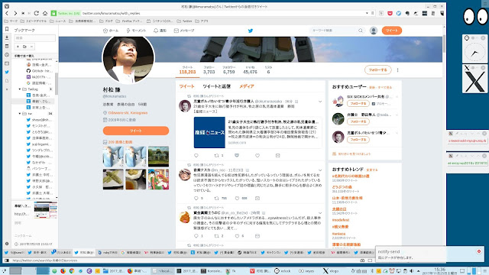Open the browser settings gear icon

(7, 244)
